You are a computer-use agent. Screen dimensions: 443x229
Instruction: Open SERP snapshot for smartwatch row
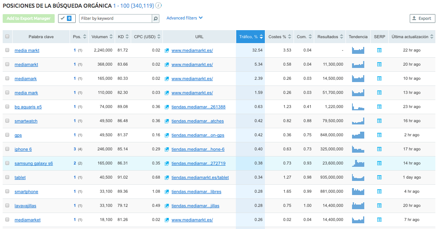[x=379, y=121]
